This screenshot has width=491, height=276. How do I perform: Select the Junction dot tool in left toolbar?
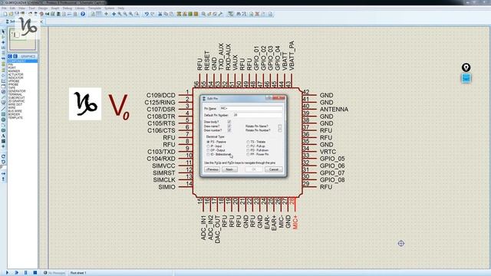pos(3,43)
